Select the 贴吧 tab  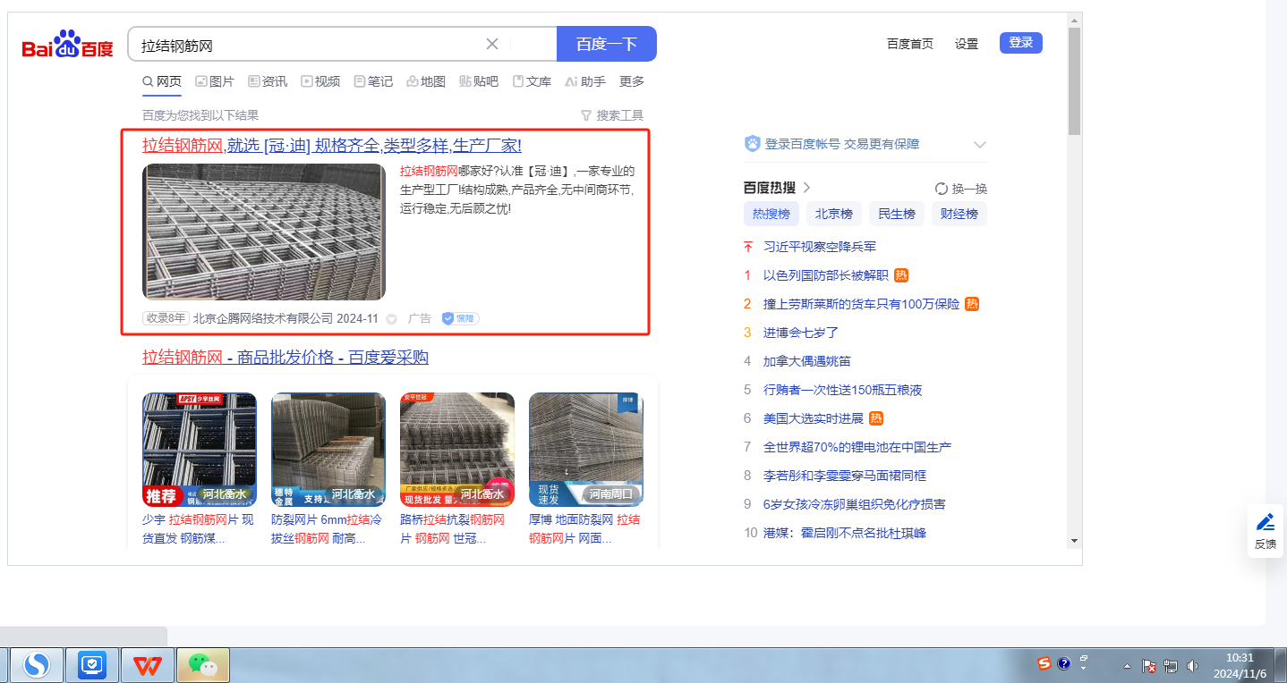pyautogui.click(x=479, y=81)
